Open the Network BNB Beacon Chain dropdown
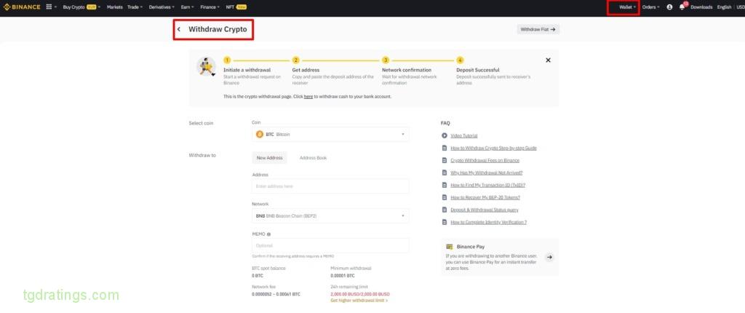 pyautogui.click(x=330, y=215)
